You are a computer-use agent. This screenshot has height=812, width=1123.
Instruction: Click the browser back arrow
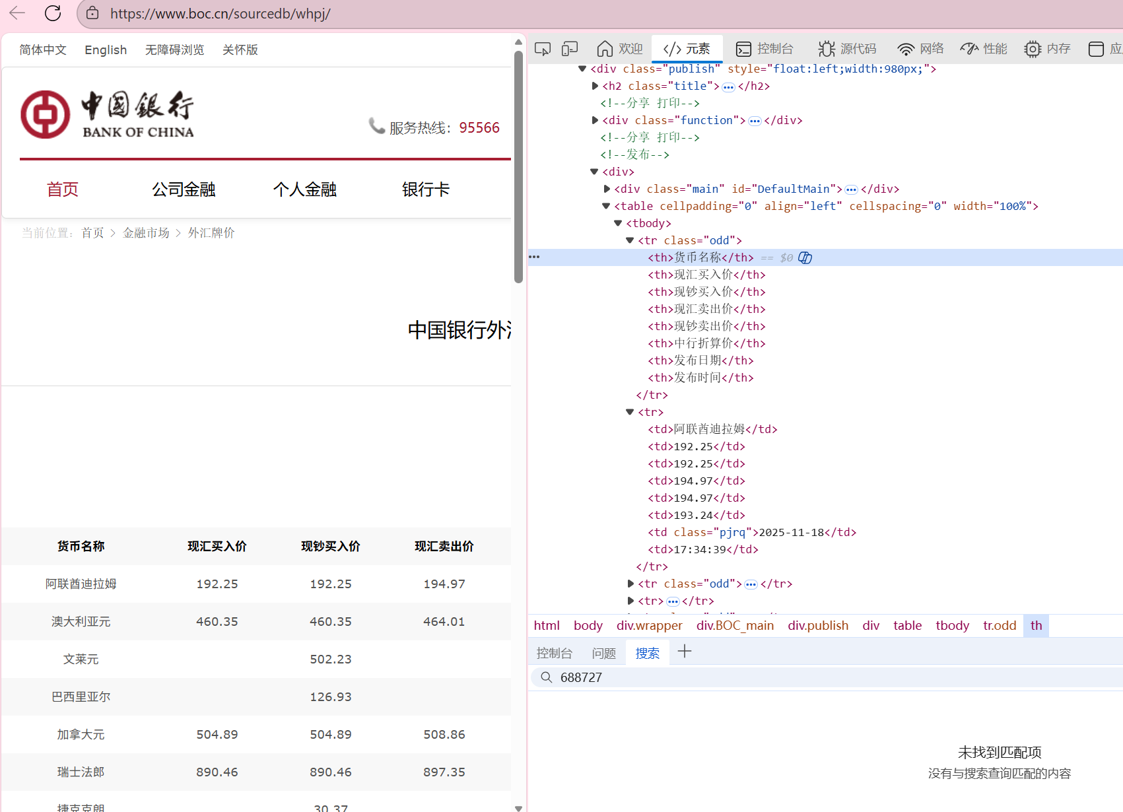point(17,13)
